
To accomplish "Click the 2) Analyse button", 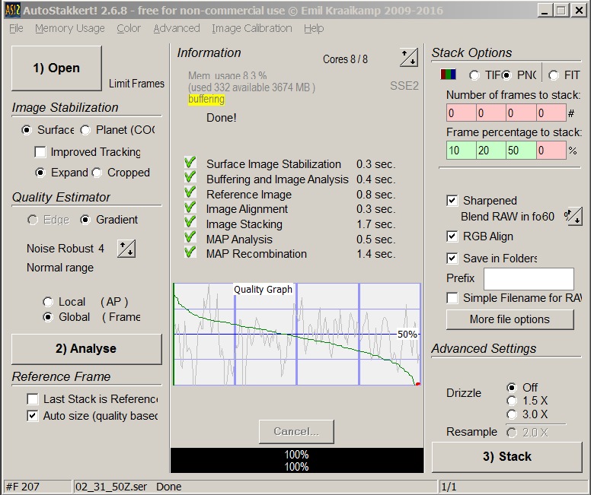I will click(x=87, y=349).
